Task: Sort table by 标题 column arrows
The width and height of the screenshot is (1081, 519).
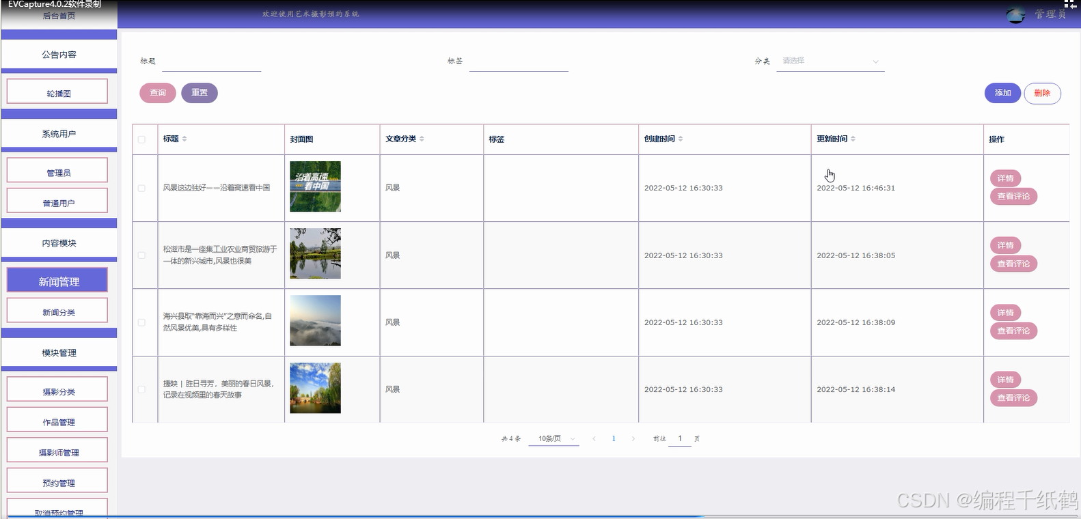Action: click(x=184, y=139)
